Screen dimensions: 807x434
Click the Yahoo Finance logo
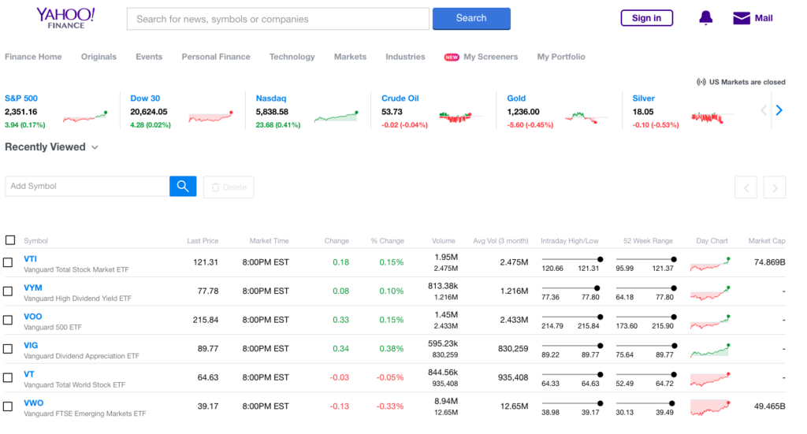pos(65,18)
